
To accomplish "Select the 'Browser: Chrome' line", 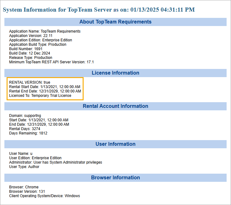I will point(24,187).
